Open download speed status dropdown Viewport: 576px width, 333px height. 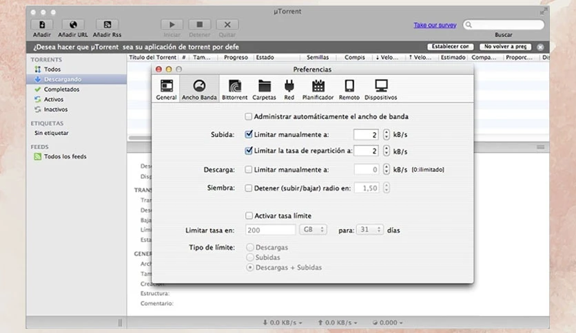282,323
